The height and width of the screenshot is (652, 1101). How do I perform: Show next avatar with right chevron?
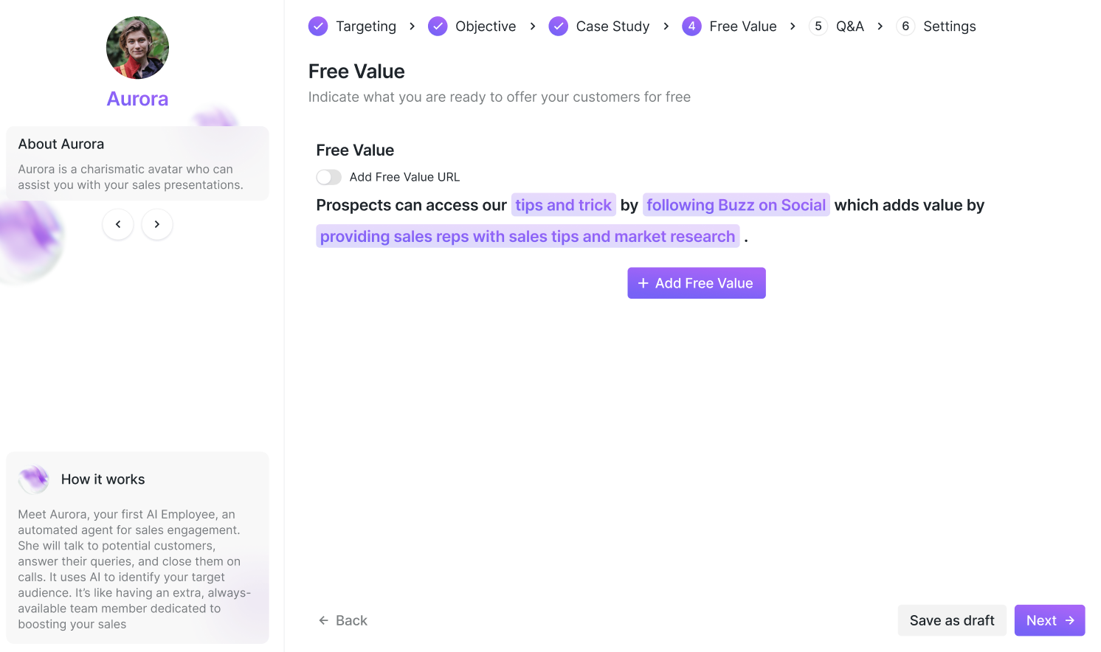pos(157,224)
